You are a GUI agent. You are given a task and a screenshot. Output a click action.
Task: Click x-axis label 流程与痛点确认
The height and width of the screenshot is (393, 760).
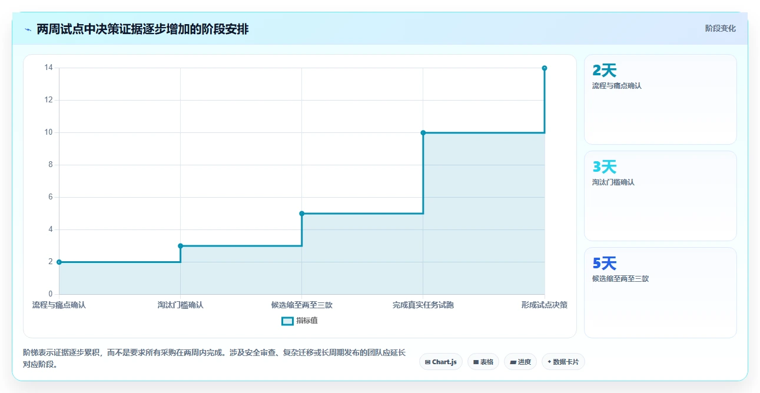[59, 305]
